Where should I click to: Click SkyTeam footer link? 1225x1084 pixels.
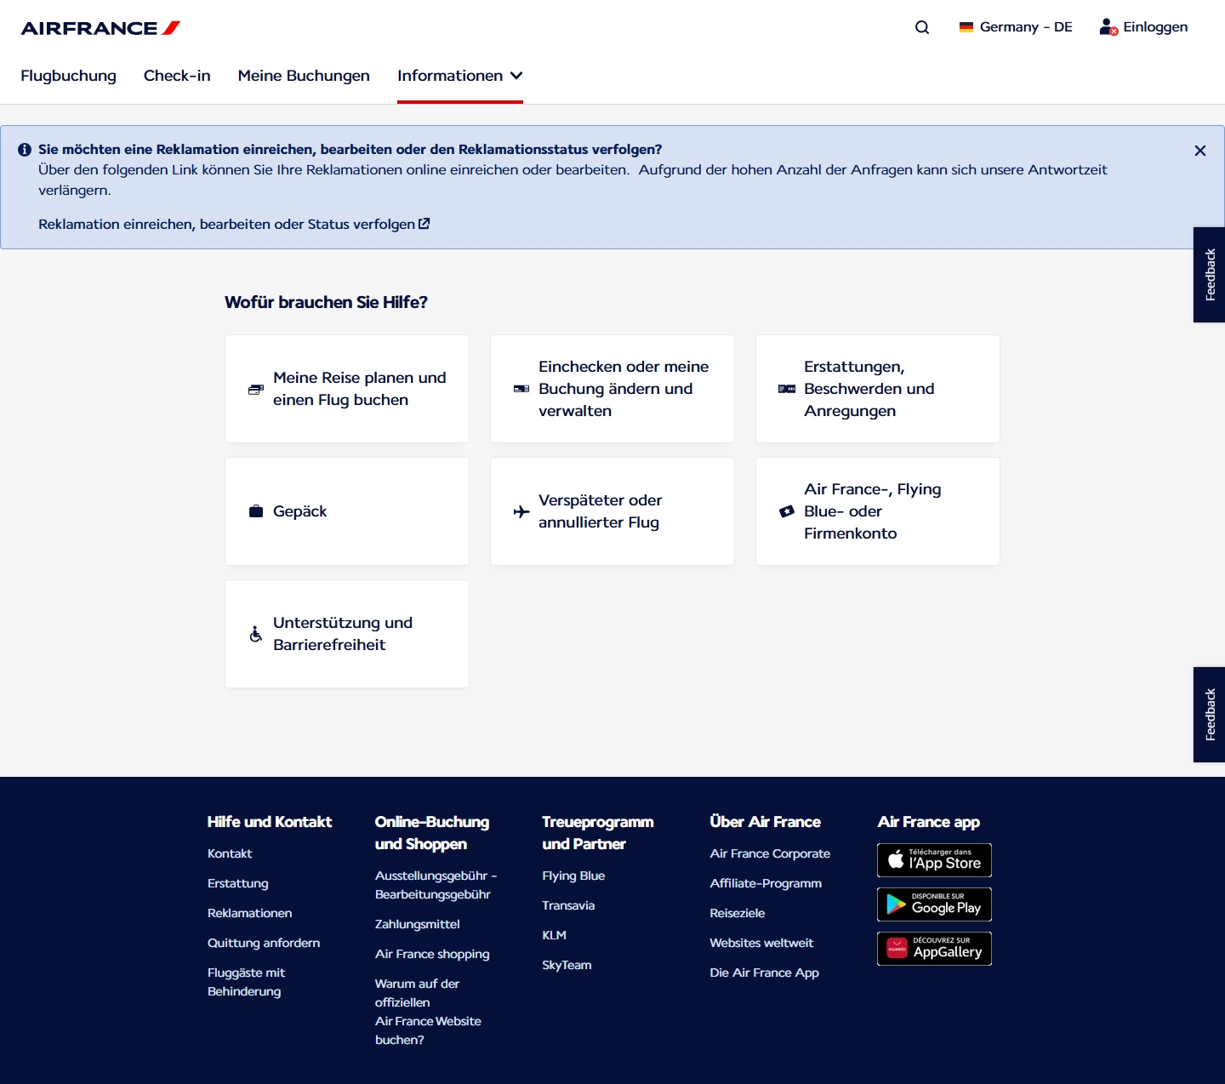tap(567, 965)
